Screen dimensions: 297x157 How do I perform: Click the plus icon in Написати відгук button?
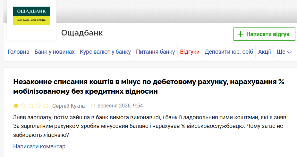tap(240, 34)
